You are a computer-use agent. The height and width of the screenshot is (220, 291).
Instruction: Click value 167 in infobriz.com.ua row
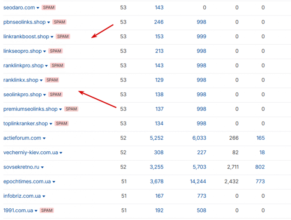click(x=159, y=196)
